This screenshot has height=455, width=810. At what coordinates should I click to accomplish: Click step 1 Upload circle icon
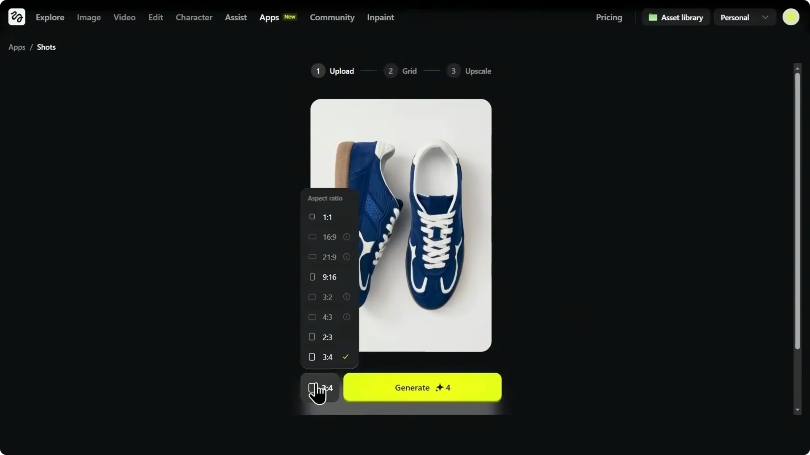click(x=318, y=71)
